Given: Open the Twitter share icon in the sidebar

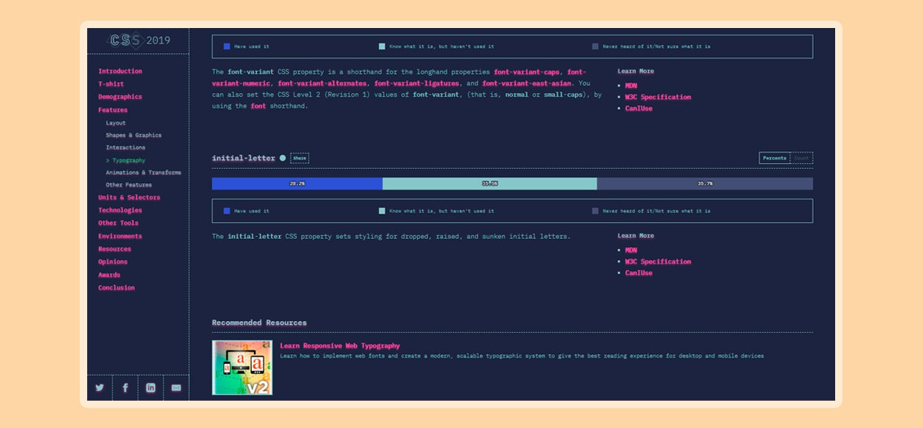Looking at the screenshot, I should coord(100,387).
